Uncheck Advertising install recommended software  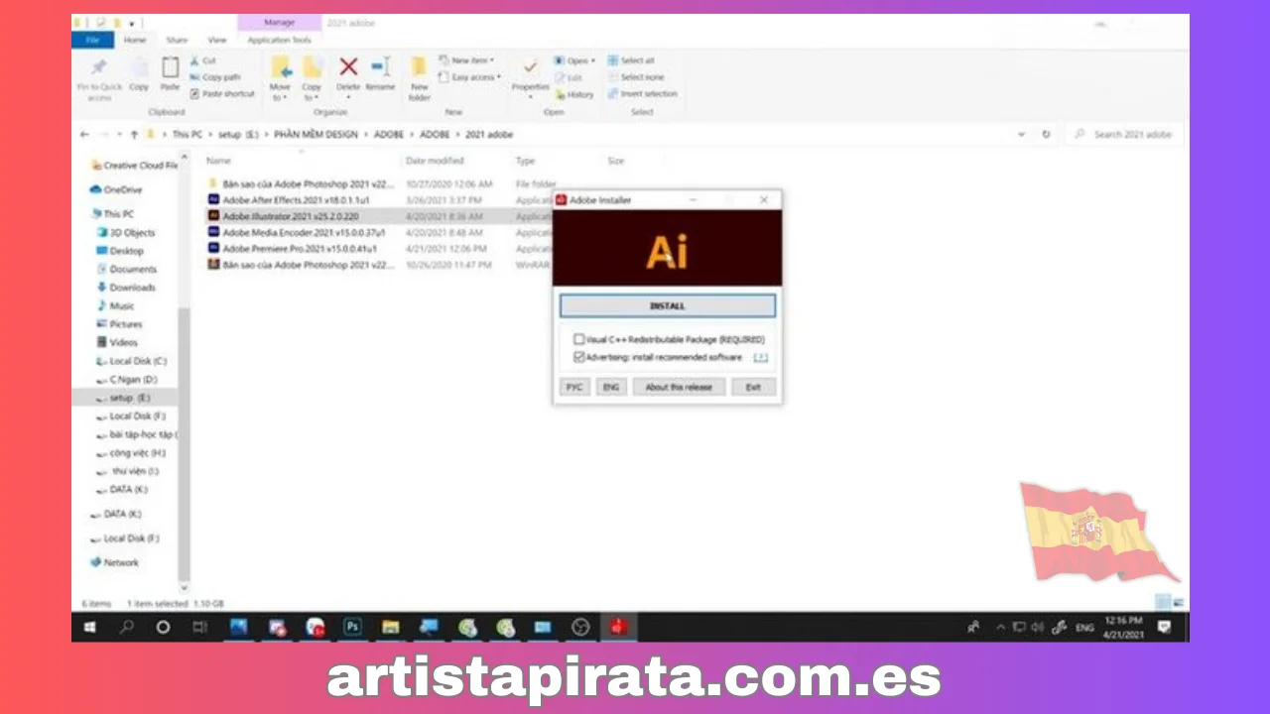tap(578, 357)
